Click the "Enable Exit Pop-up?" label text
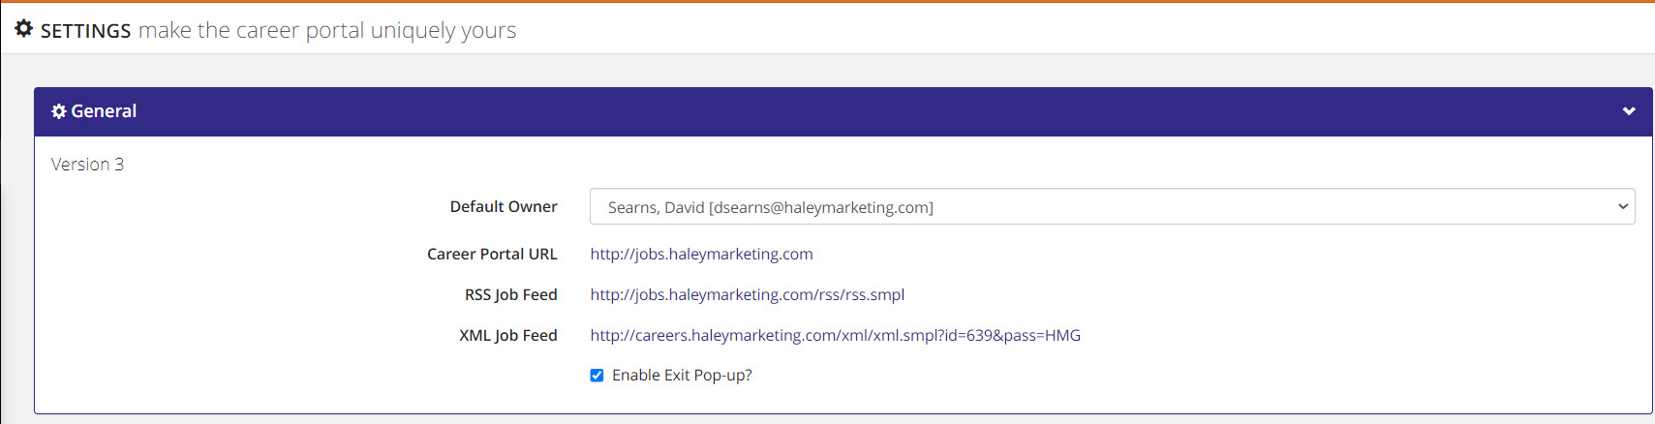 coord(682,376)
